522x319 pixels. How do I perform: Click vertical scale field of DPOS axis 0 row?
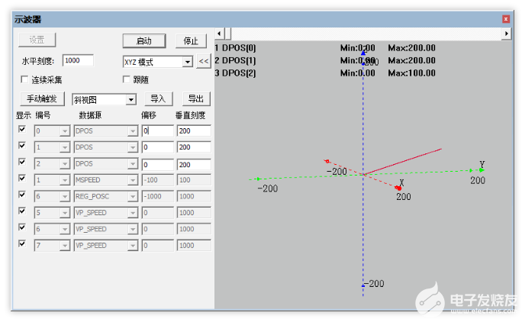tap(194, 130)
